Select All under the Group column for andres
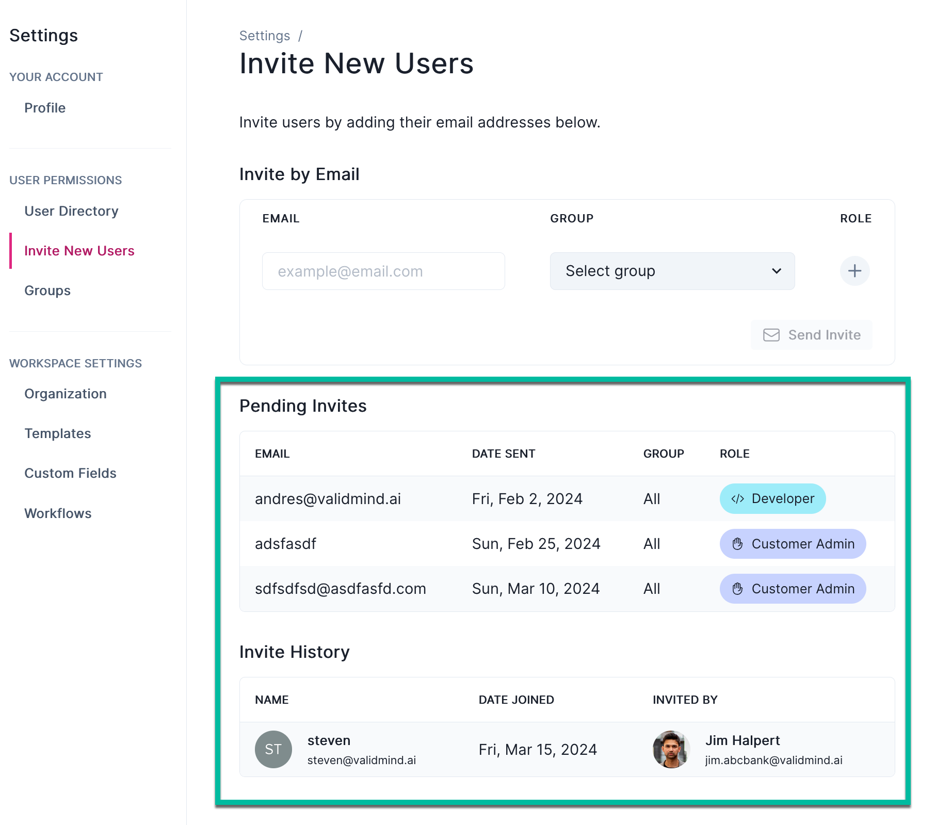936x825 pixels. (652, 498)
